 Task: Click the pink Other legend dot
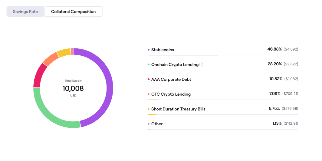pyautogui.click(x=149, y=124)
